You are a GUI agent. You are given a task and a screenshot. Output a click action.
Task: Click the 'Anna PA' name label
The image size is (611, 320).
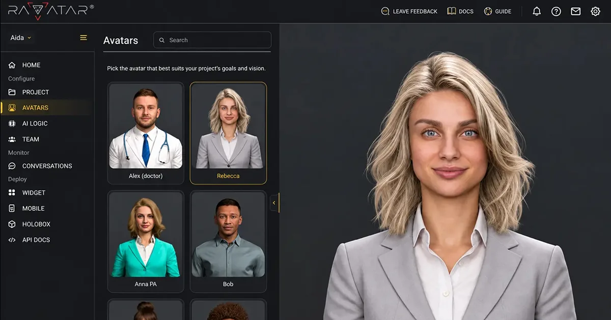point(146,284)
